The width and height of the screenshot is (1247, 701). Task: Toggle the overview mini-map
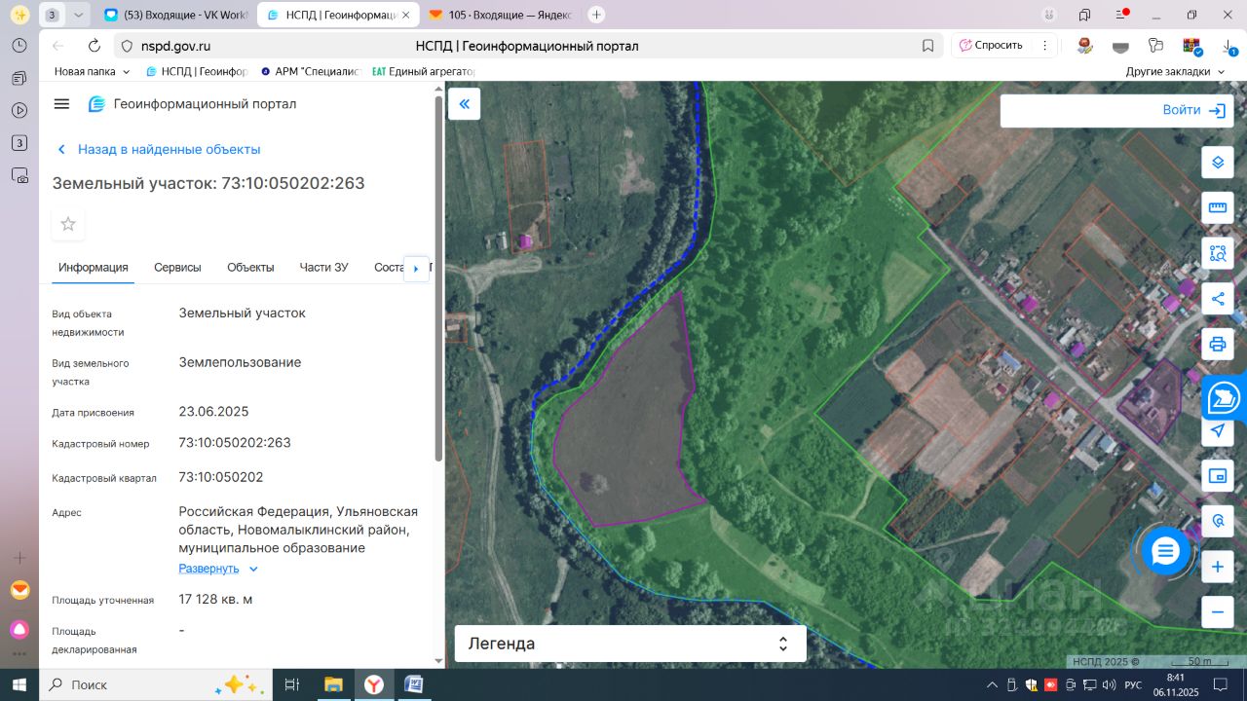pos(1217,475)
